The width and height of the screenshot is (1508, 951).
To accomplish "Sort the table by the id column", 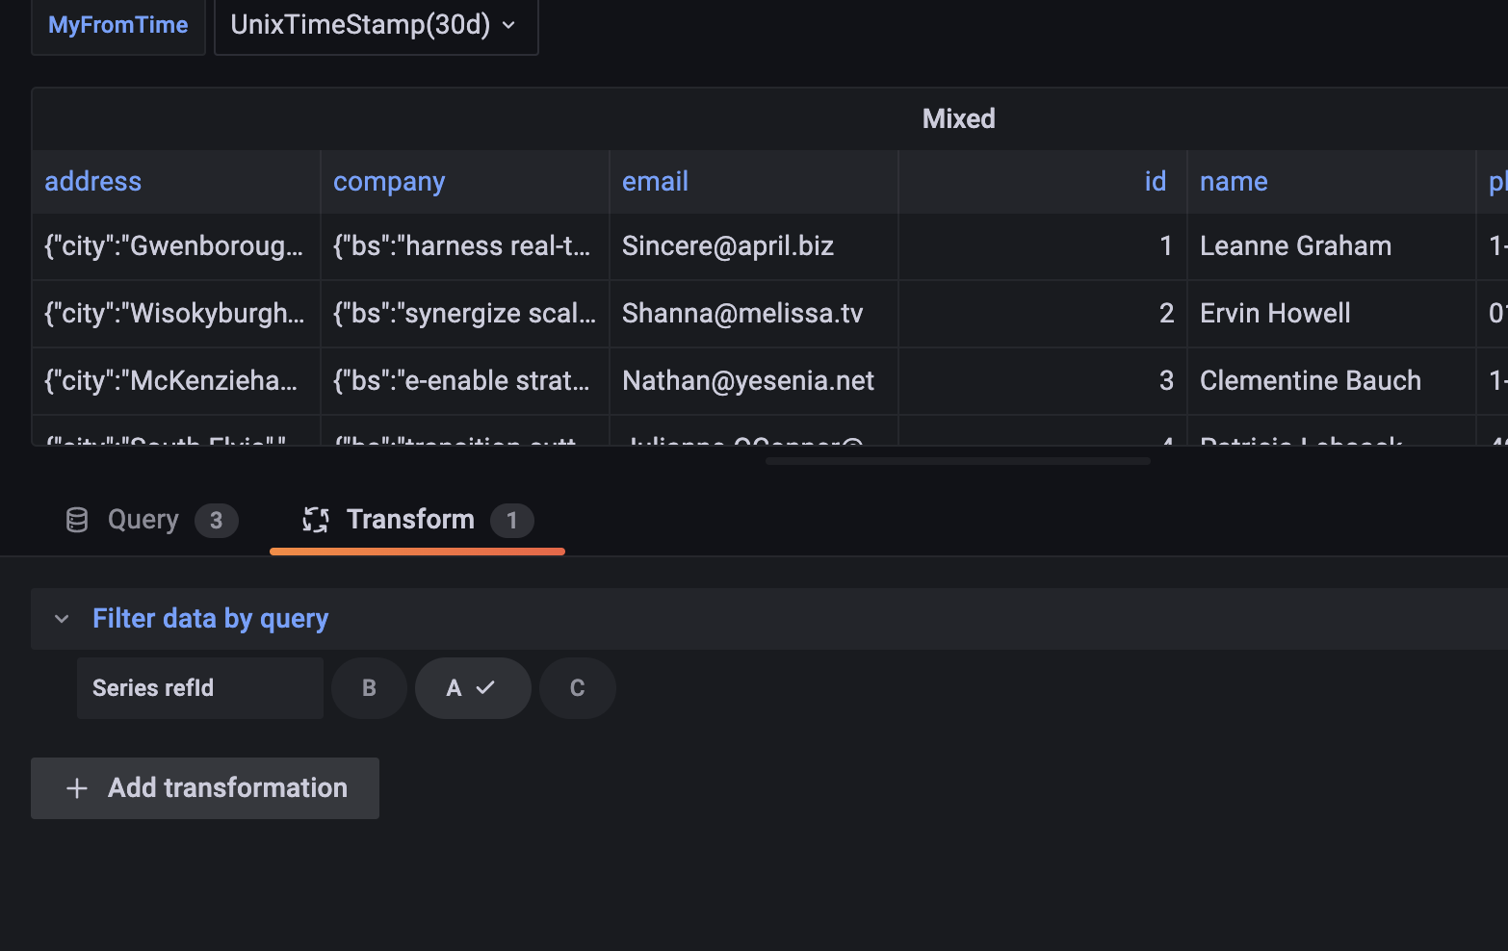I will click(x=1155, y=181).
